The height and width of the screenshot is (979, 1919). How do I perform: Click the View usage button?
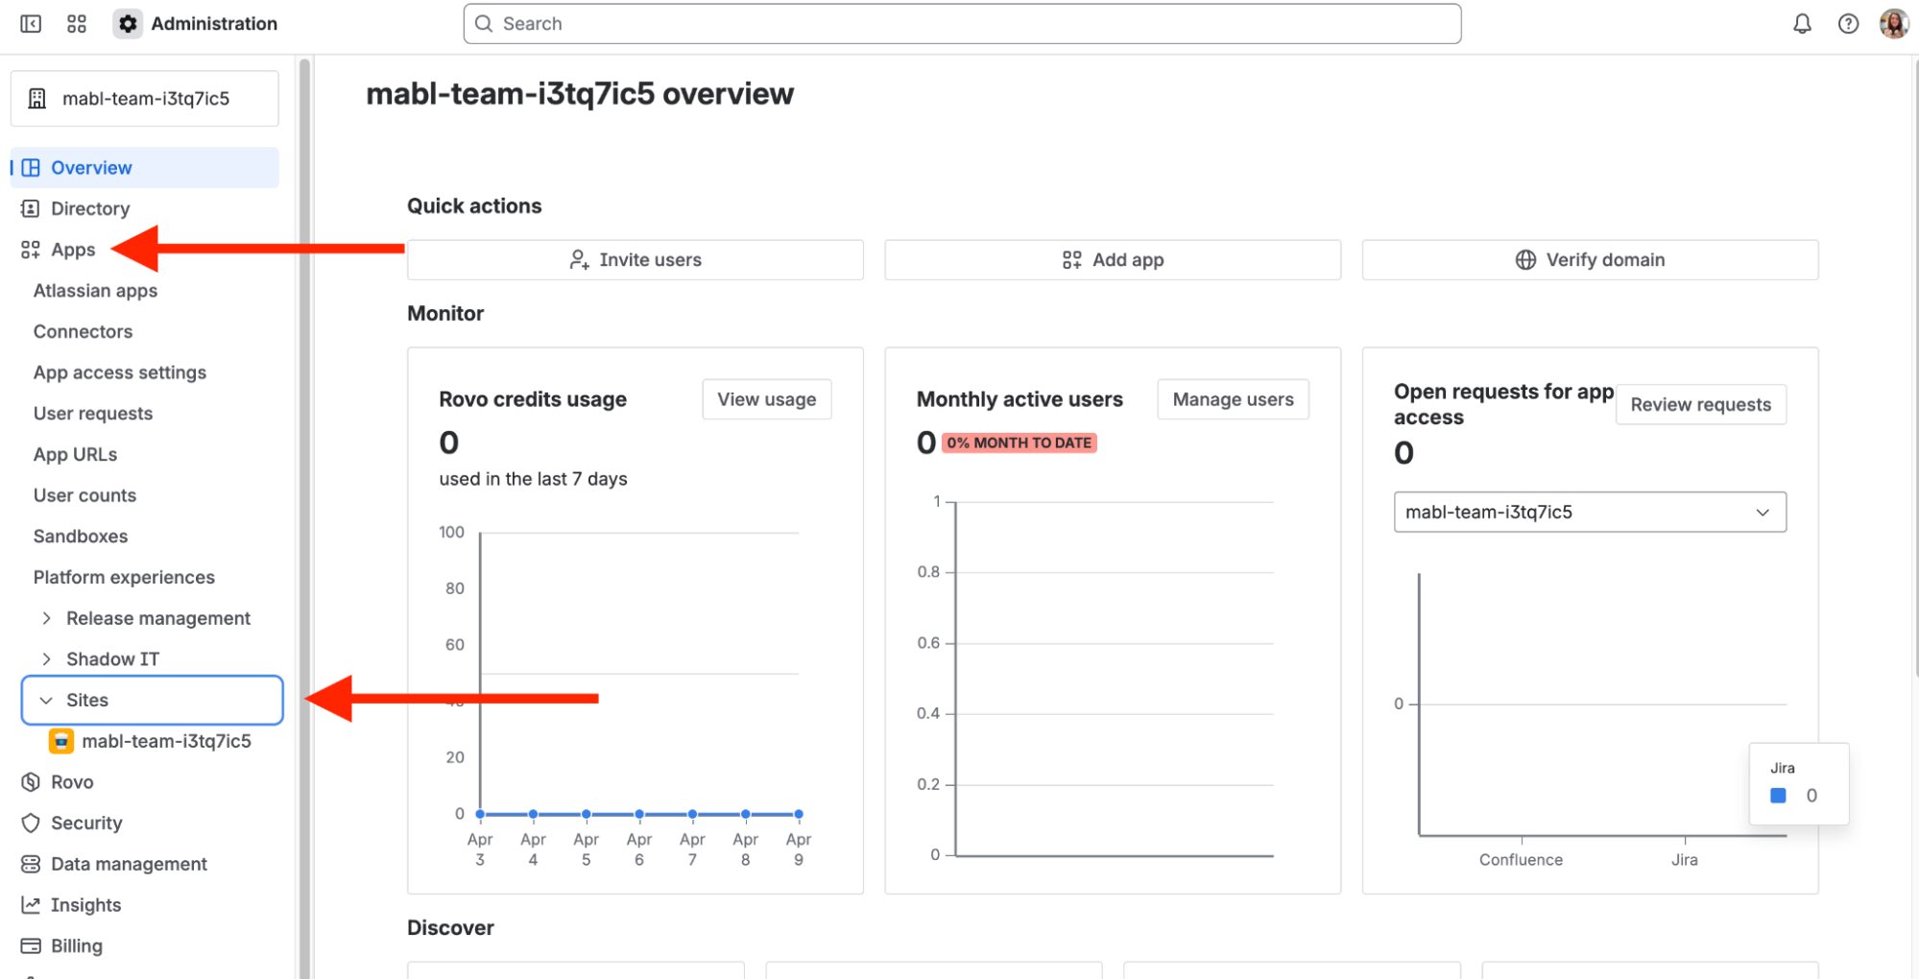(766, 399)
